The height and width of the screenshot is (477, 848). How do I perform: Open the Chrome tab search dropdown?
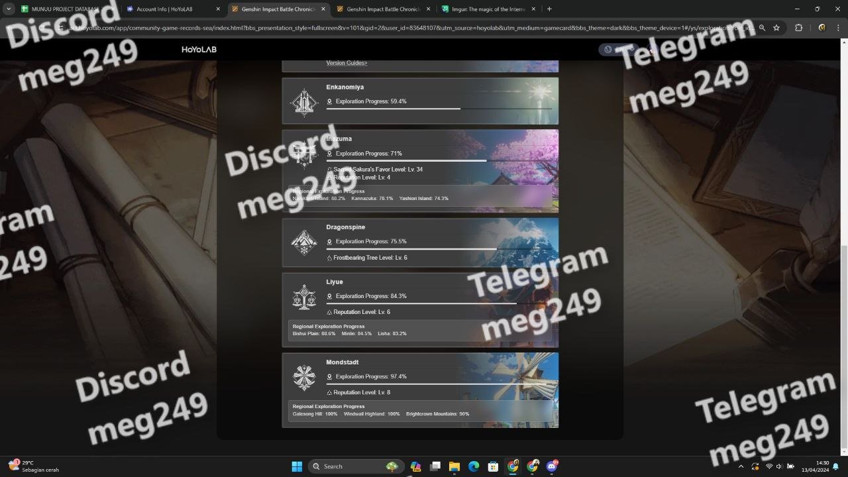tap(9, 9)
